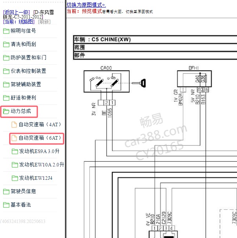Click the 范围 row in diagram header

coord(155,47)
